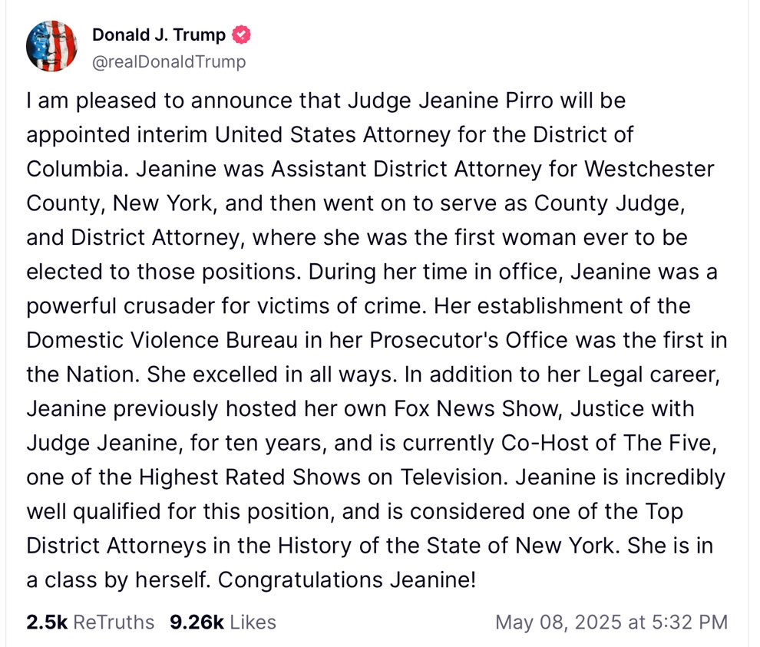Viewport: 760px width, 647px height.
Task: Visit the @realDonaldTrump handle link
Action: click(169, 62)
